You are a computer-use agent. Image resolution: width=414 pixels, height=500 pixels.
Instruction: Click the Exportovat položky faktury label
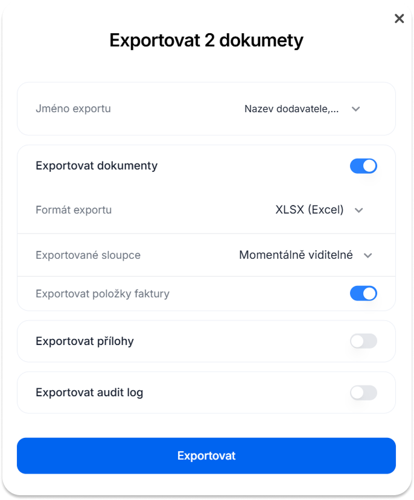click(103, 294)
